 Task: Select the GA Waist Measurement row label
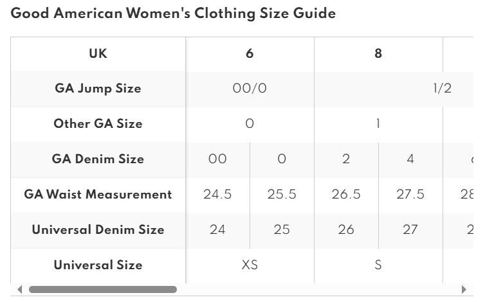(98, 195)
